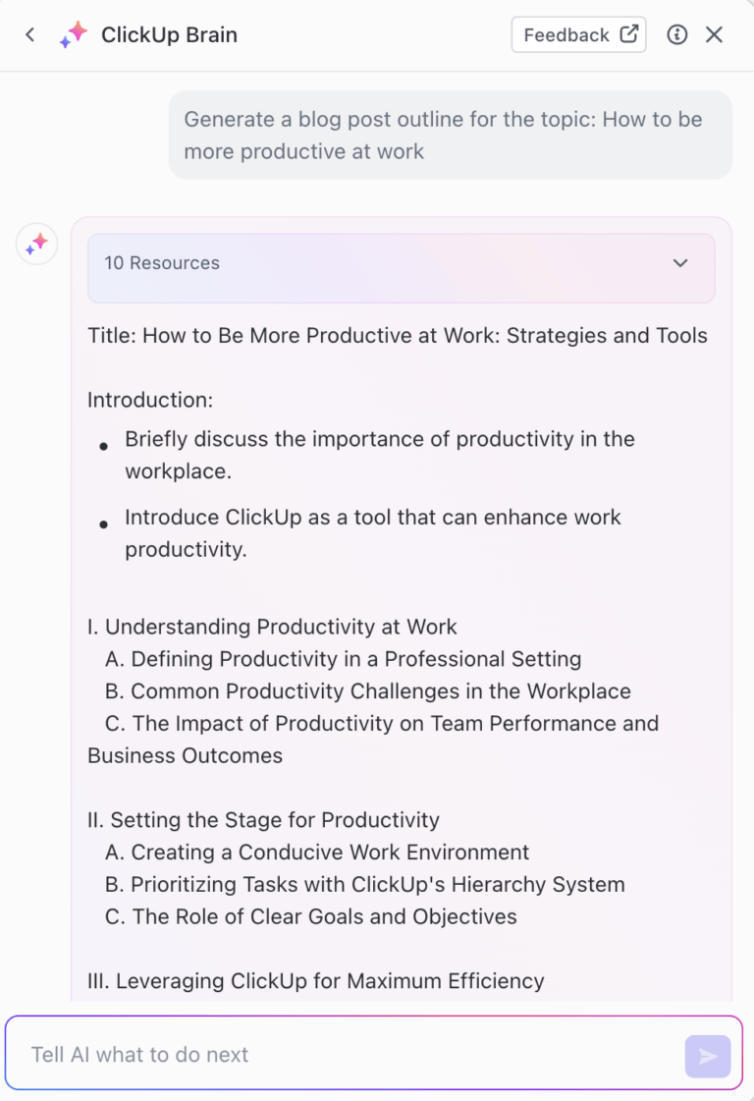Click the sparkle icon next to the ClickUp Brain title
754x1101 pixels.
[x=73, y=33]
